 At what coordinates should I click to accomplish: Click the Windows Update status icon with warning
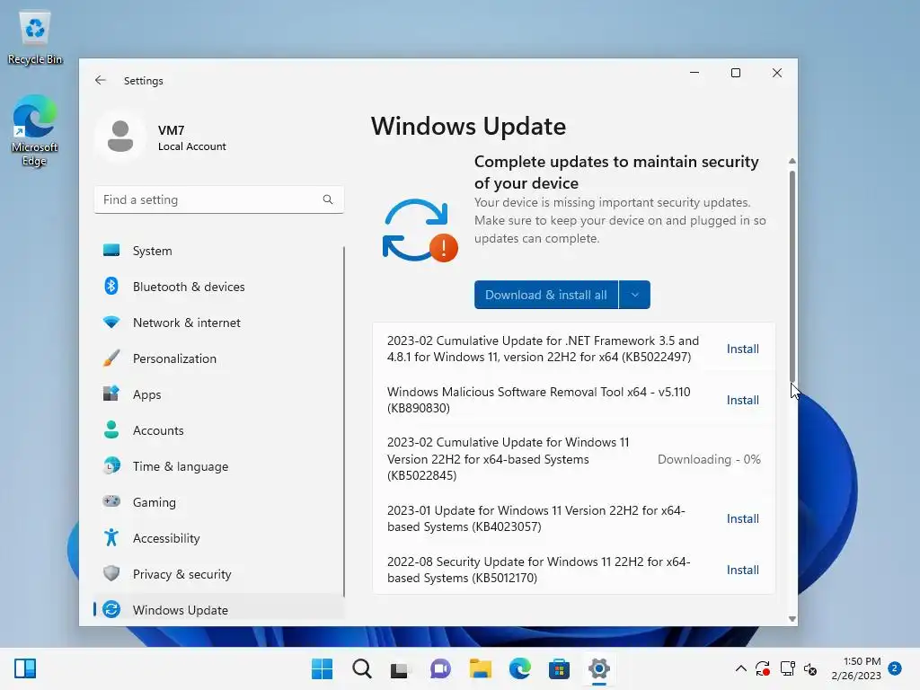[420, 230]
